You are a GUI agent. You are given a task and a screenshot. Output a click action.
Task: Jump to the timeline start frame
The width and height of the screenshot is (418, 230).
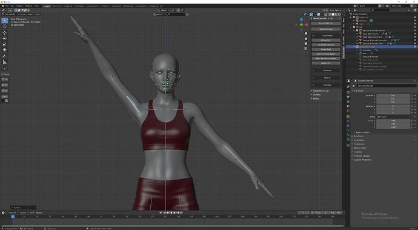coord(165,212)
